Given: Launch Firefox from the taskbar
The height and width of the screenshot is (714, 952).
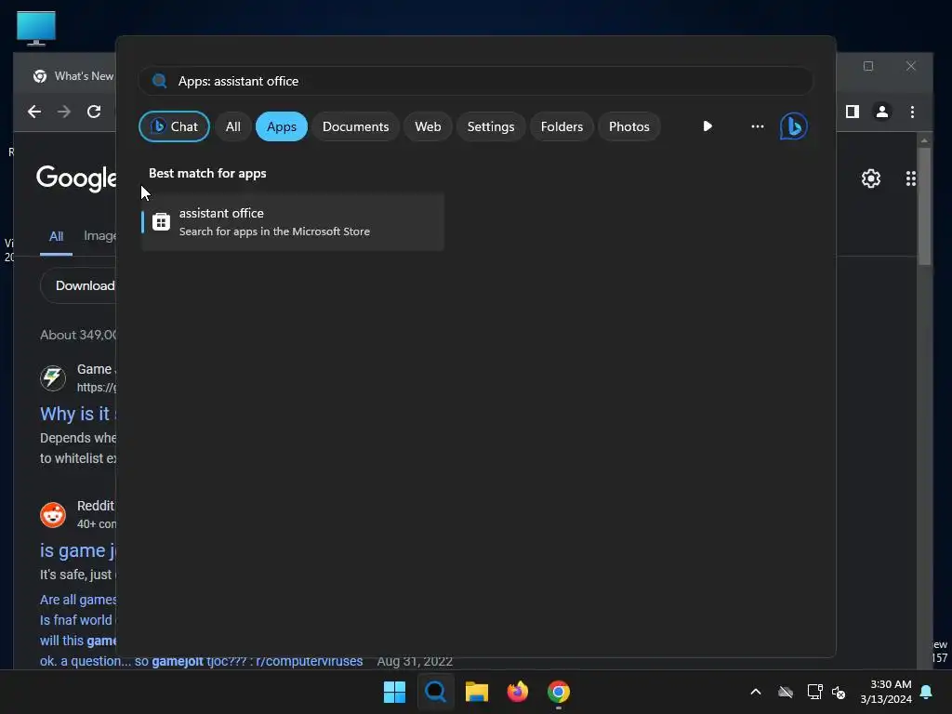Looking at the screenshot, I should pyautogui.click(x=517, y=692).
